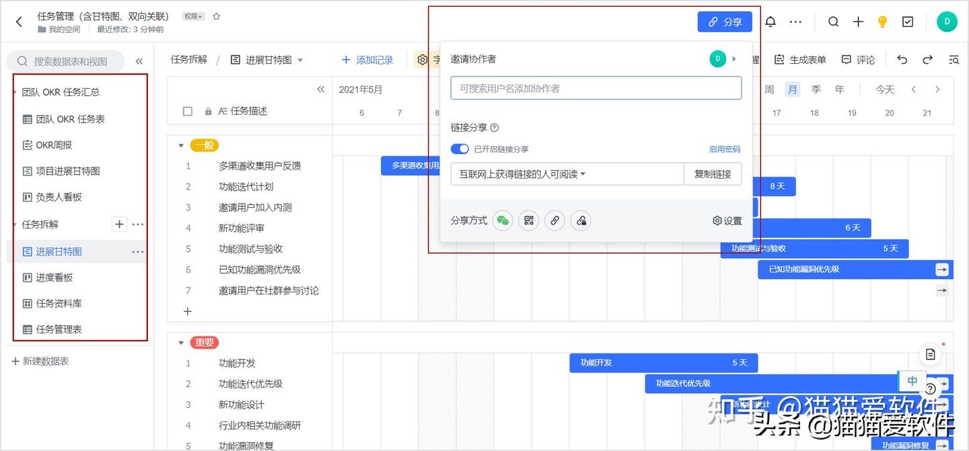Star the 任务管理 document title
This screenshot has height=451, width=969.
(217, 15)
